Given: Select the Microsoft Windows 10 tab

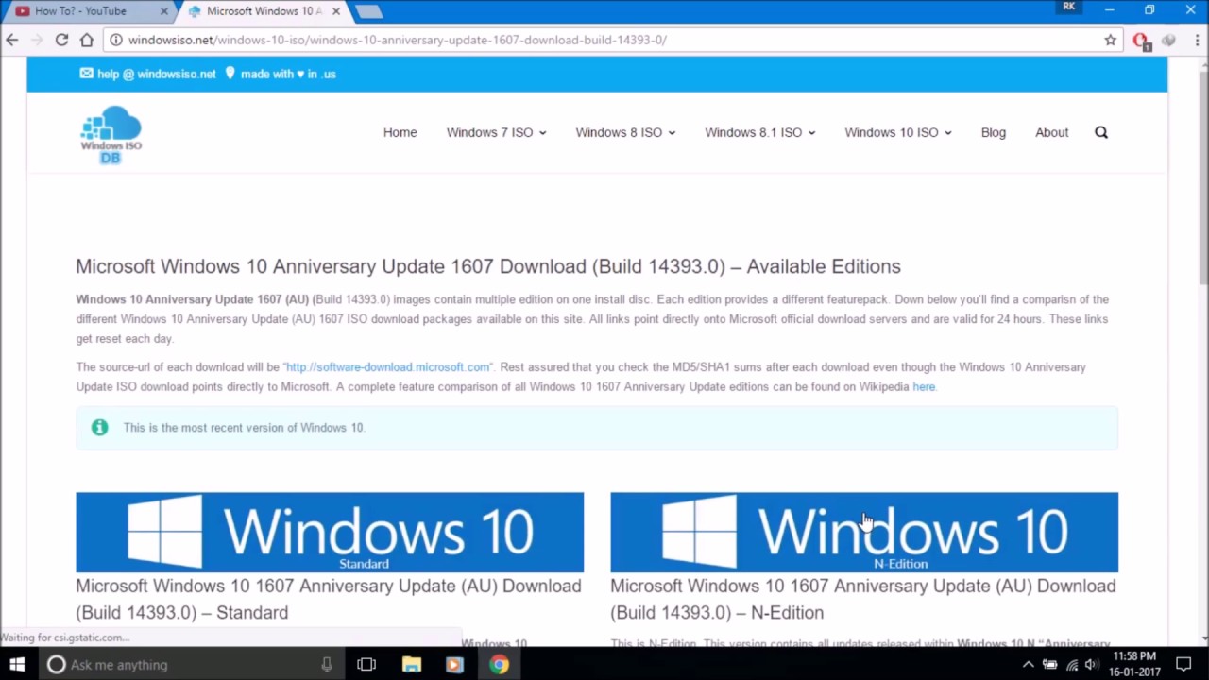Looking at the screenshot, I should click(x=264, y=11).
